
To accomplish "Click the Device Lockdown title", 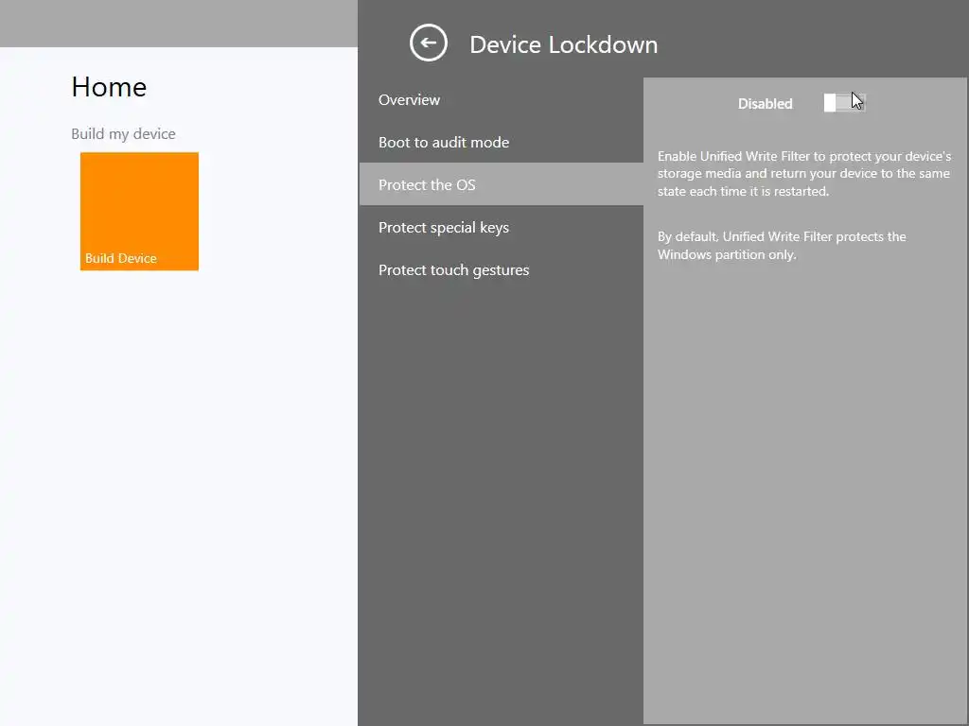I will [563, 44].
